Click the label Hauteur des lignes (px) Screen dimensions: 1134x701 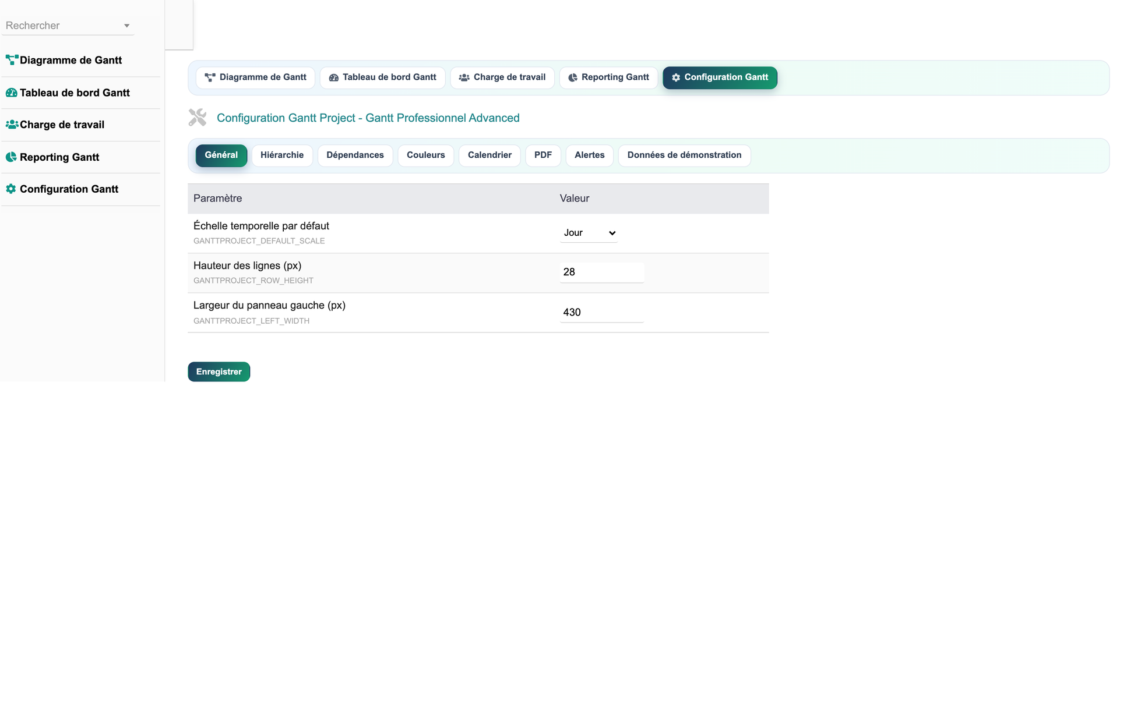pyautogui.click(x=248, y=265)
